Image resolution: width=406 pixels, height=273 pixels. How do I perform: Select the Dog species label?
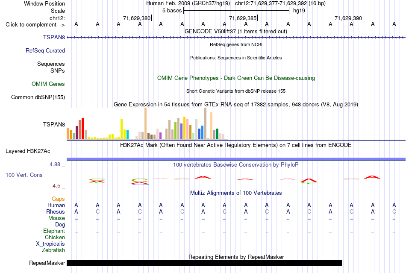click(x=60, y=225)
